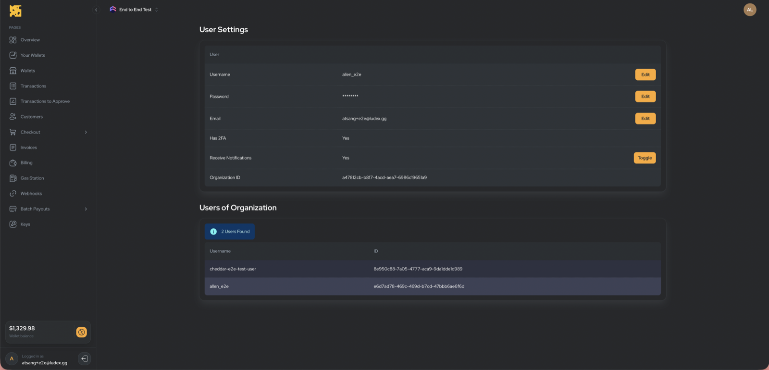Click the Billing wallet icon
769x370 pixels.
[13, 163]
